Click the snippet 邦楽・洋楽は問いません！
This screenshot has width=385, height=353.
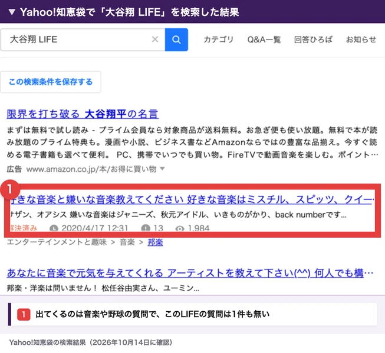tap(103, 288)
